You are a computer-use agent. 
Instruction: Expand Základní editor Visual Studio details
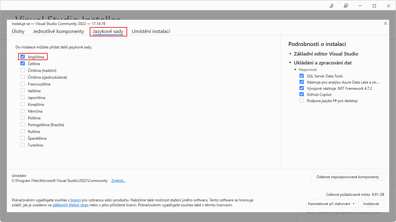290,54
